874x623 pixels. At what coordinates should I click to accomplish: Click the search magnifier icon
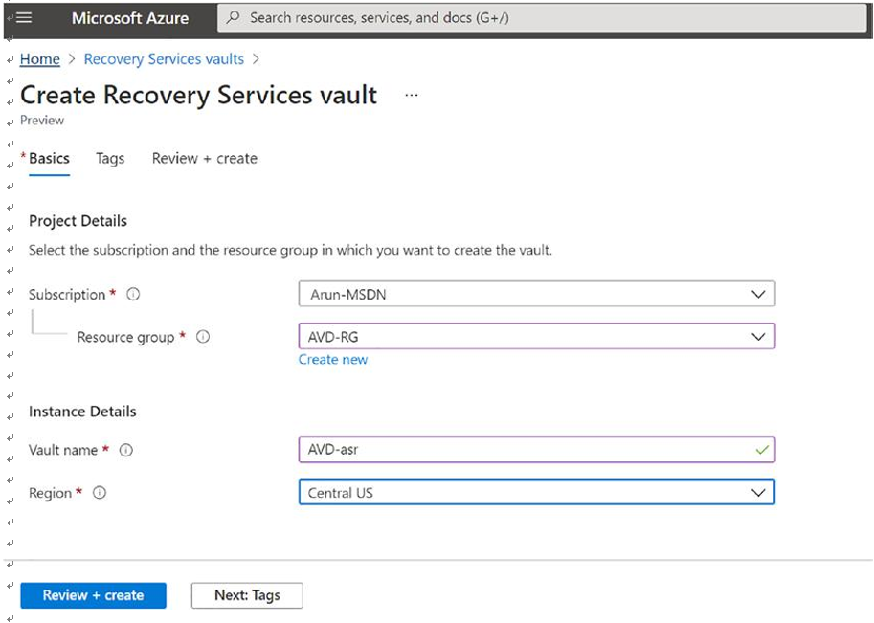point(234,17)
